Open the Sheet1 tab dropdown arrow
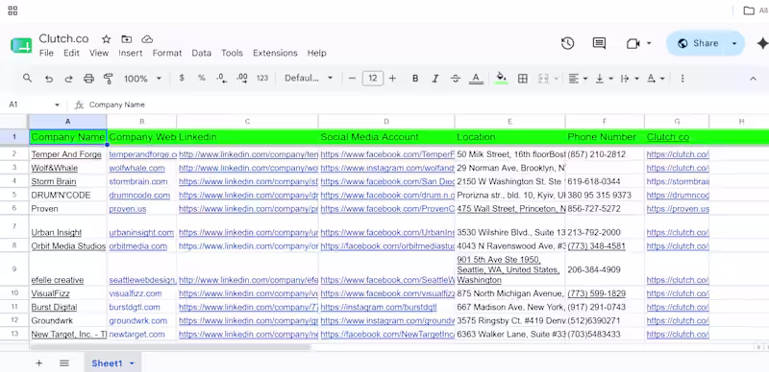Screen dimensions: 769x372 tap(132, 363)
